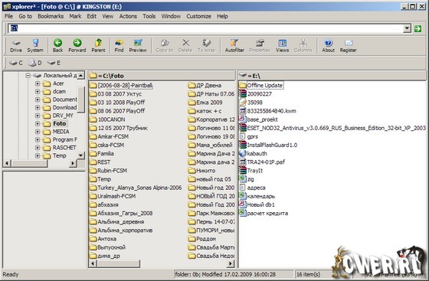
Task: Click the C:\Foto pane horizontal scrollbar
Action: pyautogui.click(x=162, y=263)
